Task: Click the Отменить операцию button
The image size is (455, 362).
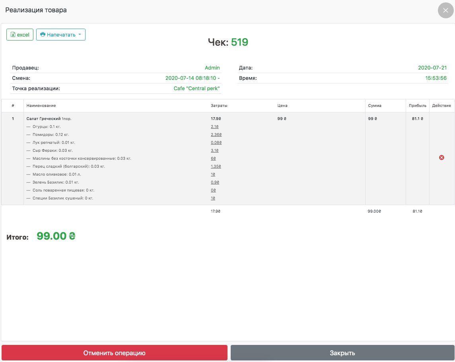Action: (x=114, y=353)
